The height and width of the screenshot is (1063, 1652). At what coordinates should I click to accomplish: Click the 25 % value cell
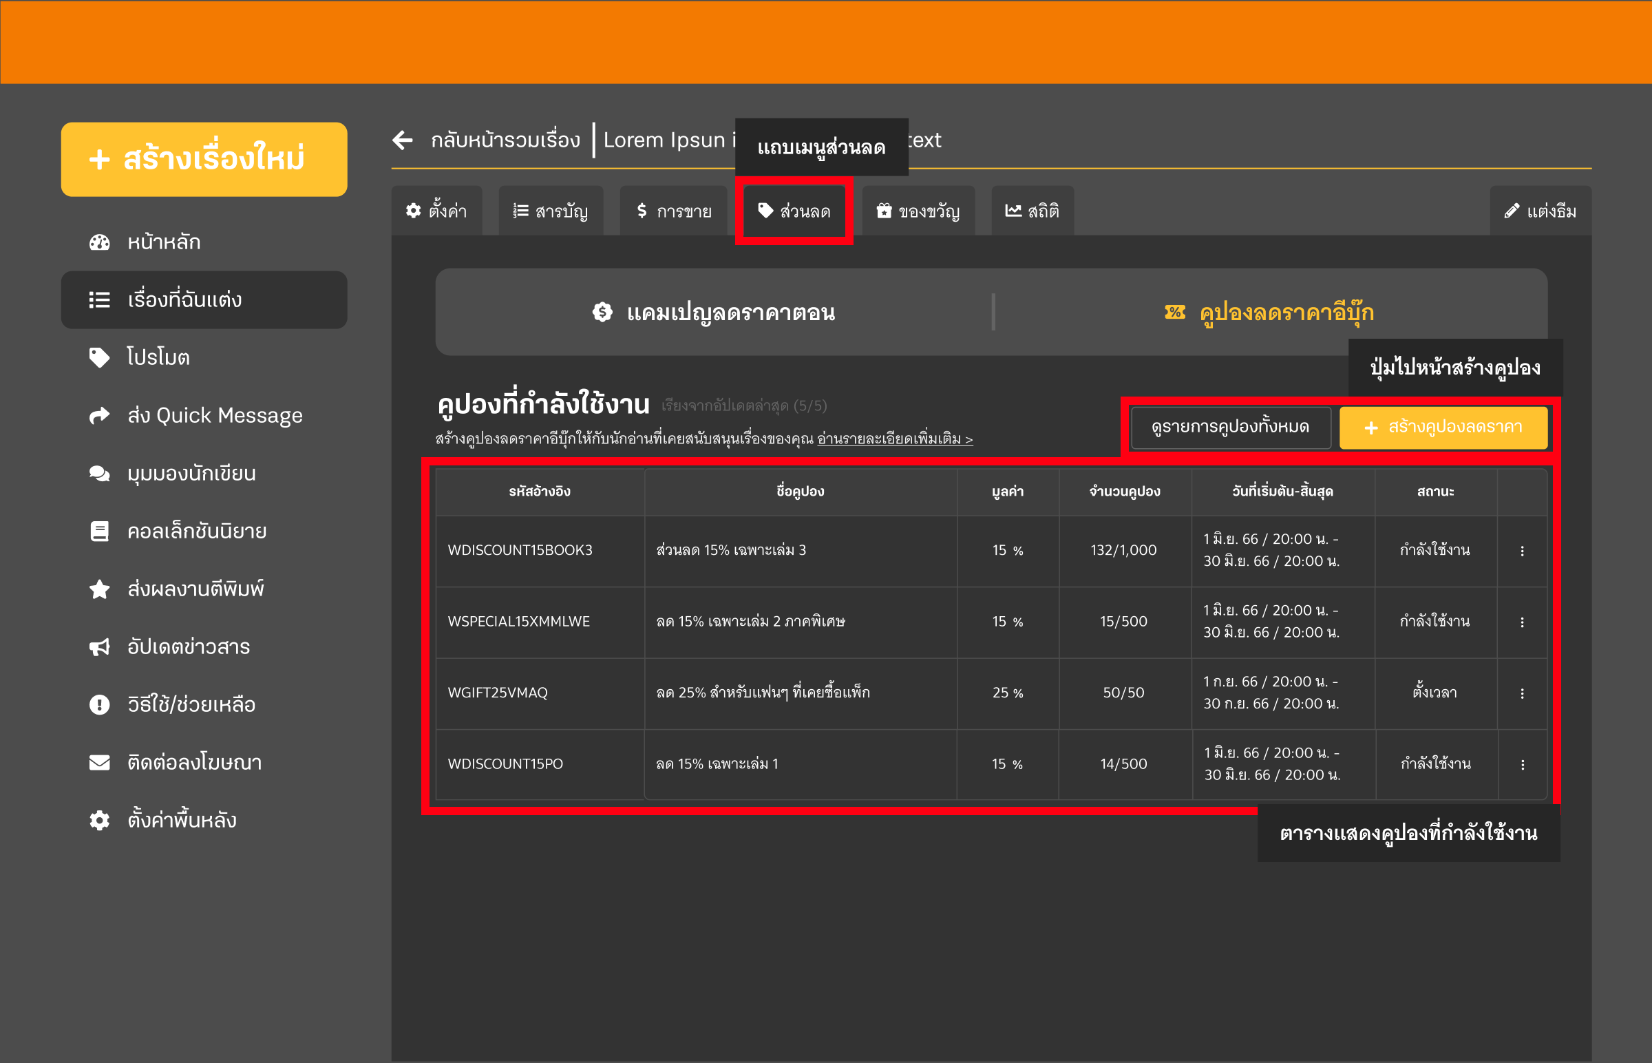click(1008, 693)
